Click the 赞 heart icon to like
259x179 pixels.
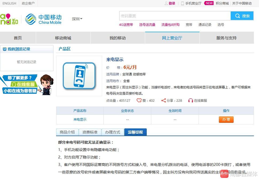[x=139, y=100]
